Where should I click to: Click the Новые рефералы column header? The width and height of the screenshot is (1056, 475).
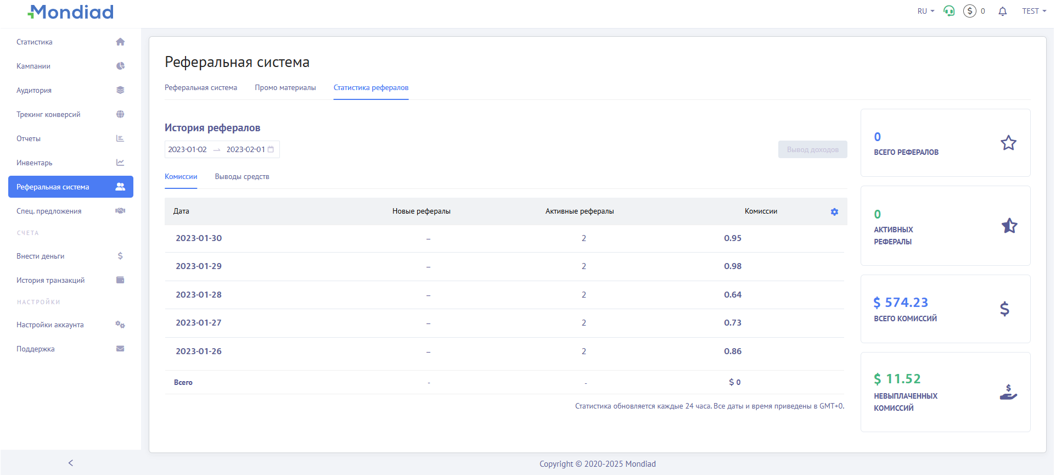422,211
